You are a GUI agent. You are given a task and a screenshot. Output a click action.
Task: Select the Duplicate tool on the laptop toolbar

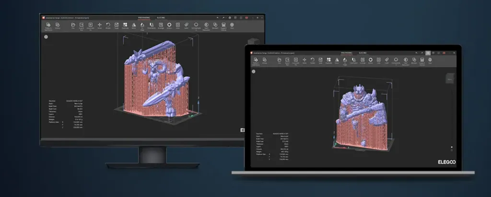329,60
